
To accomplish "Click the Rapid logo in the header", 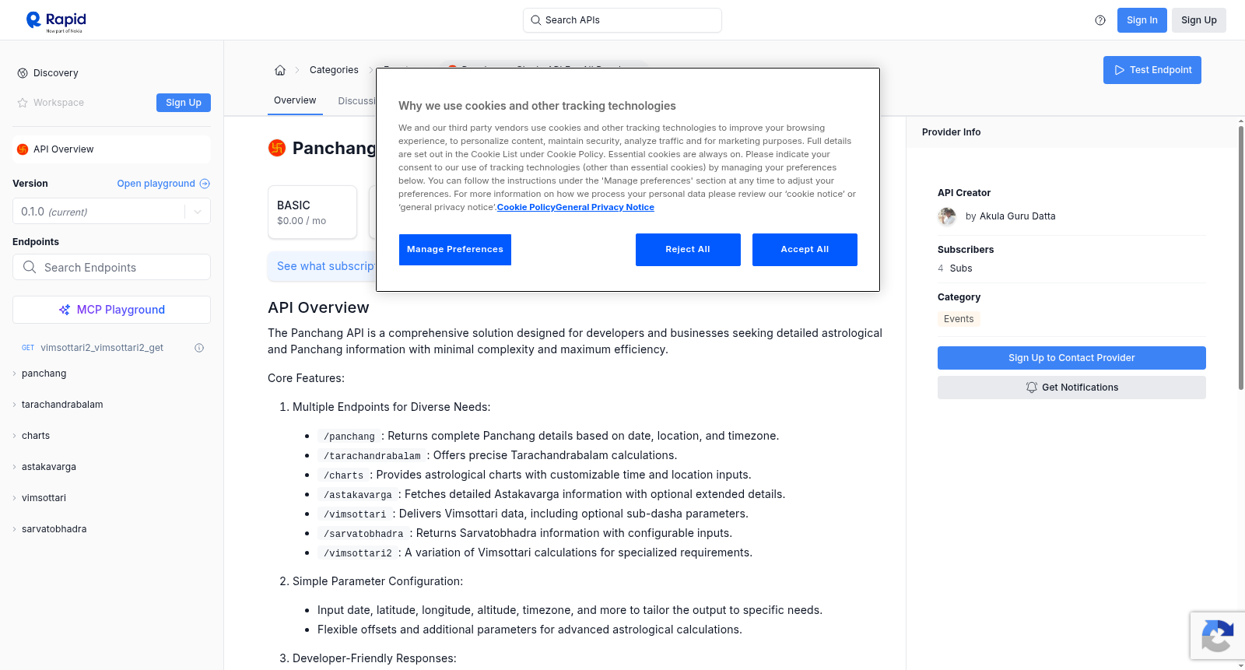I will [x=56, y=21].
